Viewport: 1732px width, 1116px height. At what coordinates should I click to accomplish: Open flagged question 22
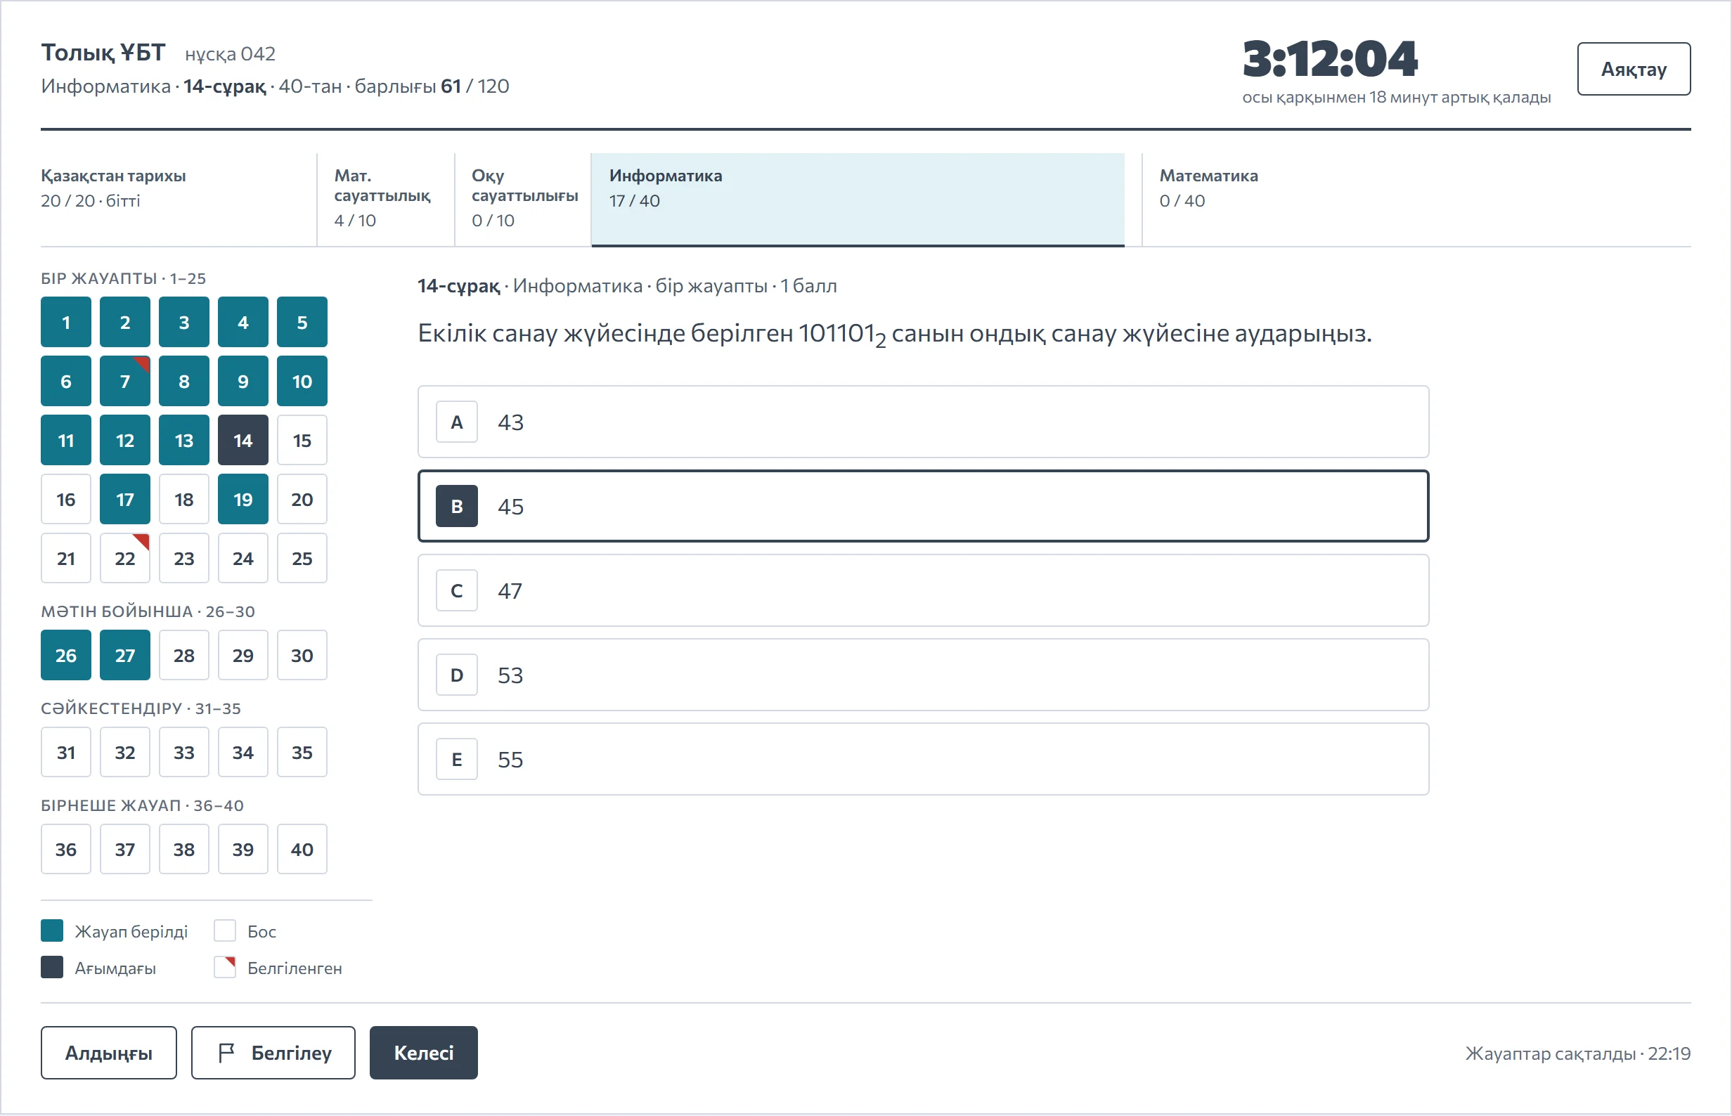[x=124, y=558]
